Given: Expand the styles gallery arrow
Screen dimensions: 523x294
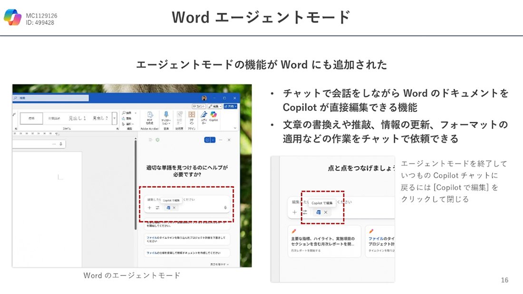Looking at the screenshot, I should [115, 118].
